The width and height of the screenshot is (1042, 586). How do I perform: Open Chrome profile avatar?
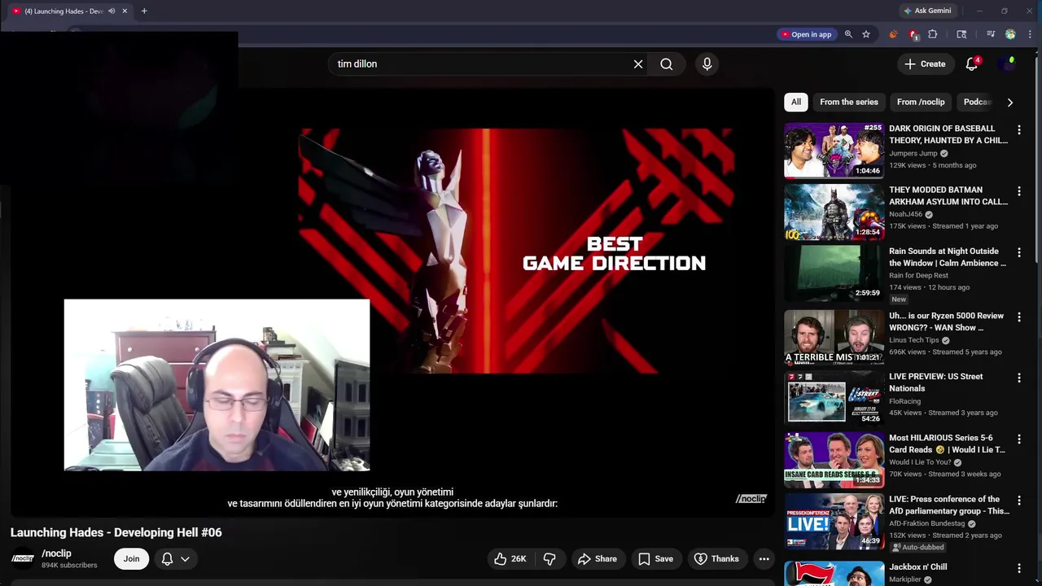pyautogui.click(x=1010, y=34)
